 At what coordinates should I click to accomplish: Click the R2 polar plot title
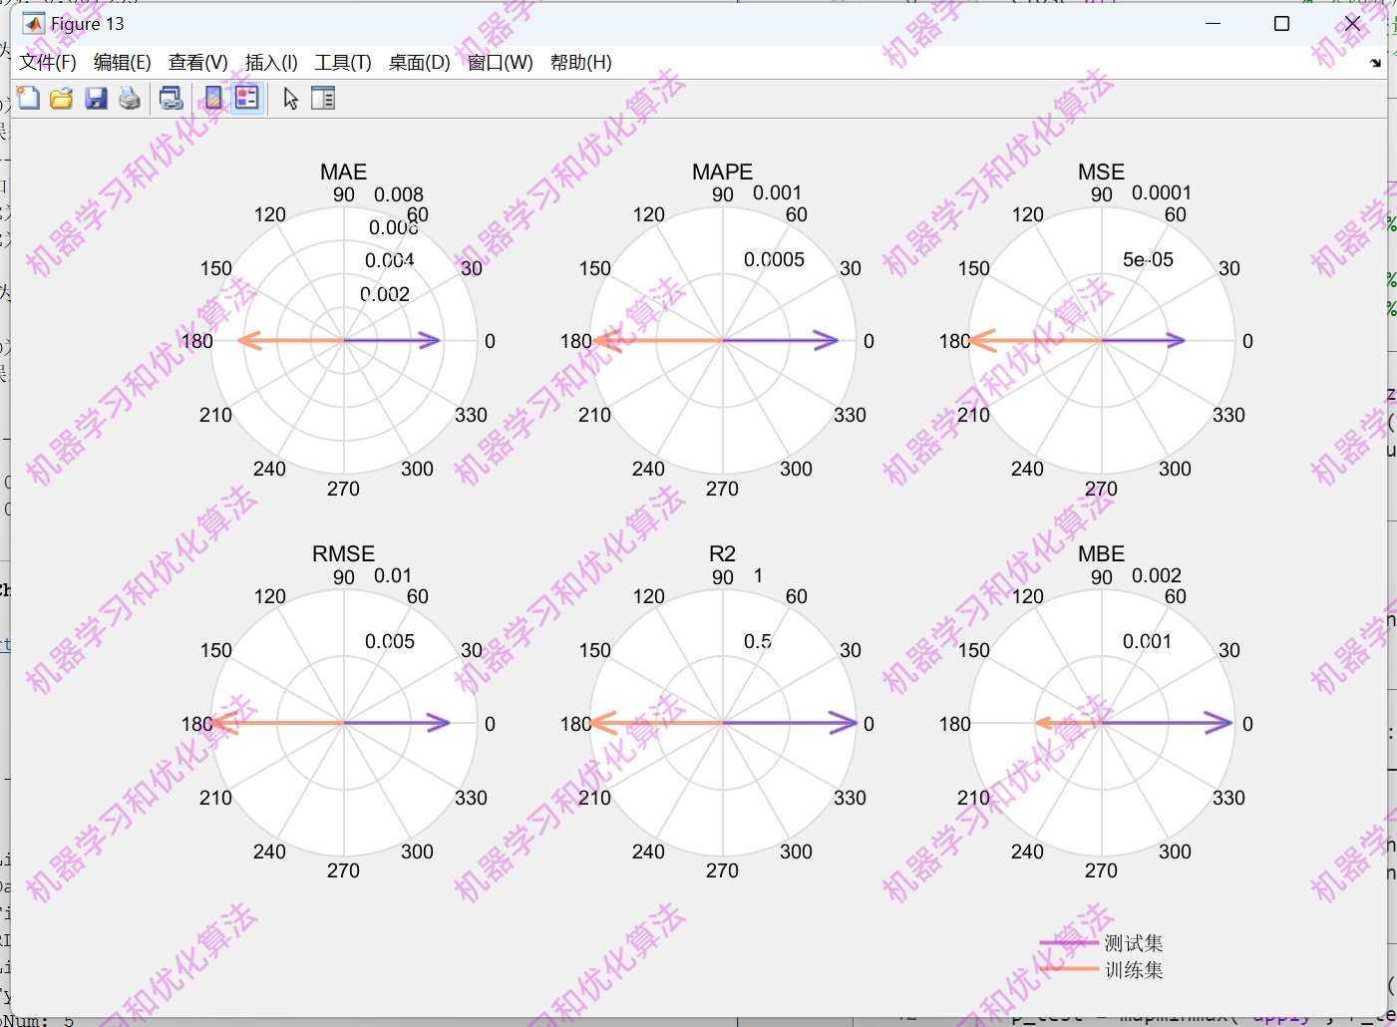[x=722, y=553]
